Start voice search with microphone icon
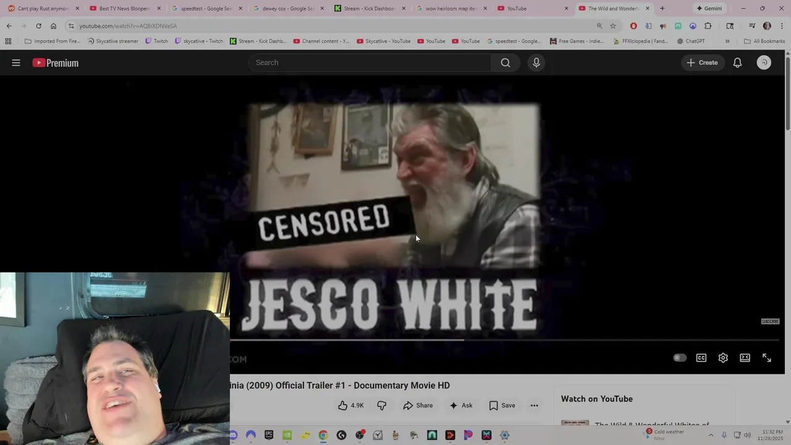The image size is (791, 445). click(x=536, y=62)
